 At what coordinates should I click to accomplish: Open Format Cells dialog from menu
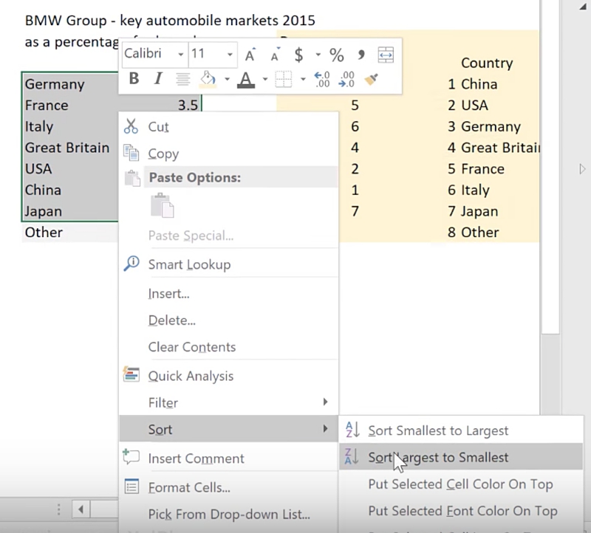pos(189,487)
